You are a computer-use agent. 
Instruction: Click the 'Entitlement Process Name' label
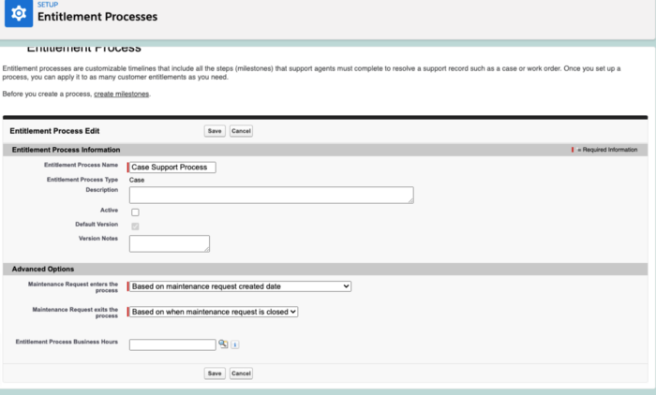tap(82, 165)
